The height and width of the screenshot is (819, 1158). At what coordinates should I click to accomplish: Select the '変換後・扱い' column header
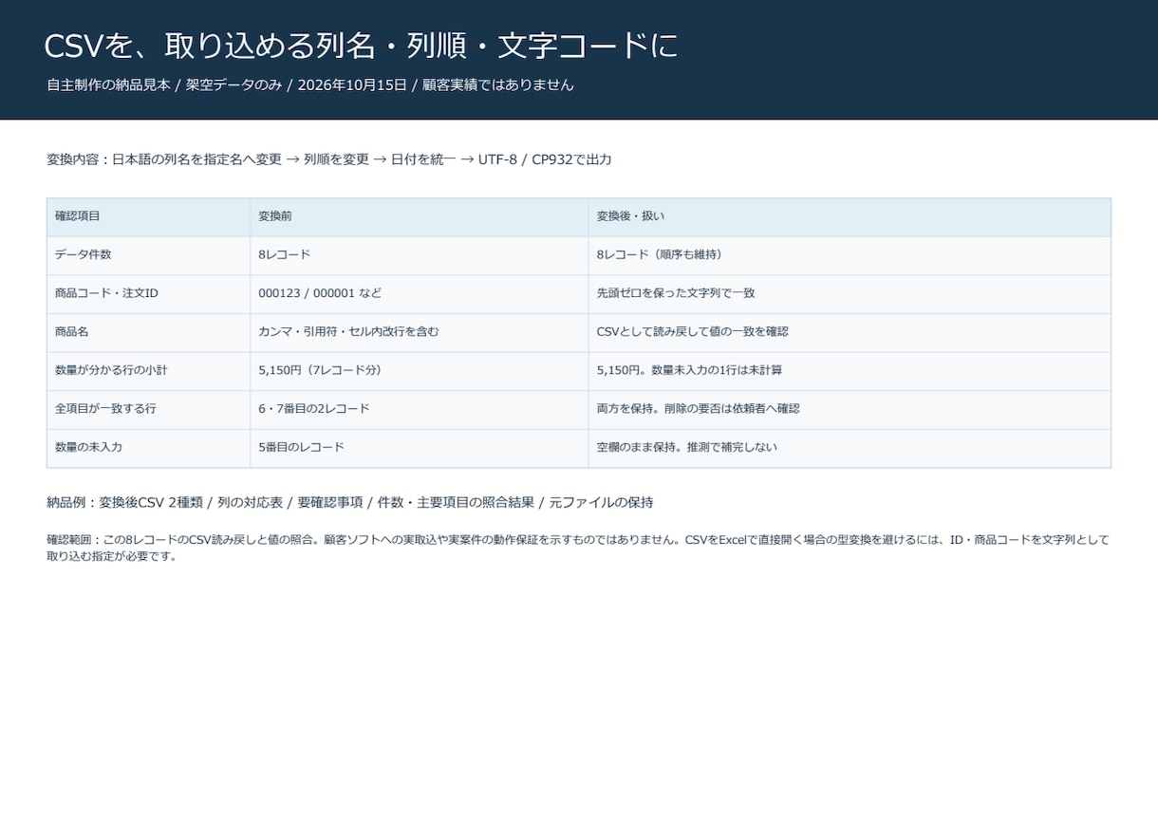click(850, 217)
